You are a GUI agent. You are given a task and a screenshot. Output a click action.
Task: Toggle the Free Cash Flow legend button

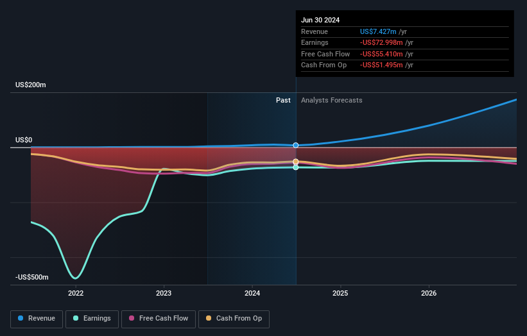click(x=159, y=319)
